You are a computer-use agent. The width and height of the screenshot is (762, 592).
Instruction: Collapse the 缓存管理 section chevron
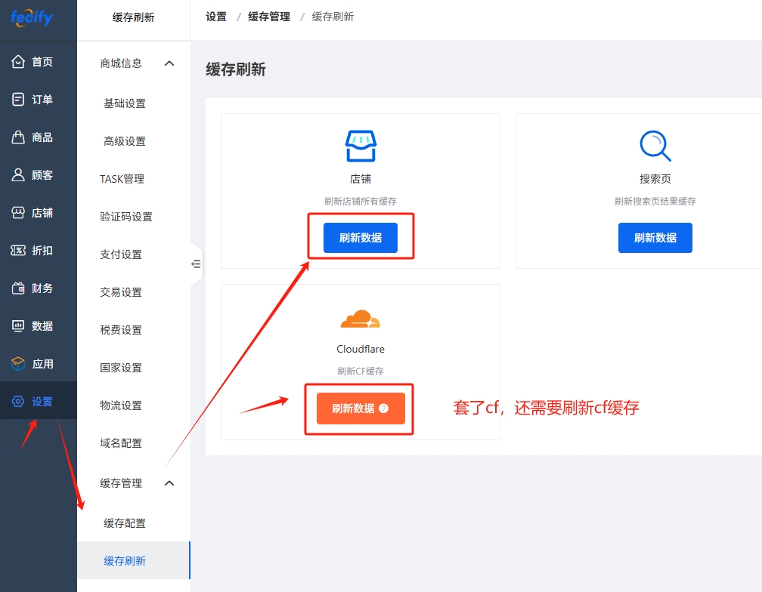169,483
